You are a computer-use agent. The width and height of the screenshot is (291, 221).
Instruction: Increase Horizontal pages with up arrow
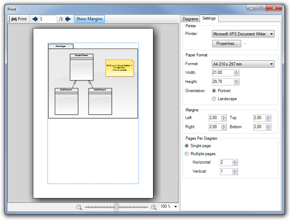[x=235, y=161]
